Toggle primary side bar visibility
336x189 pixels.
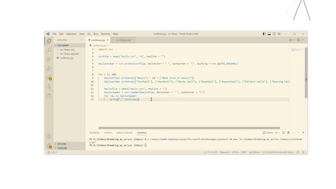coord(264,34)
